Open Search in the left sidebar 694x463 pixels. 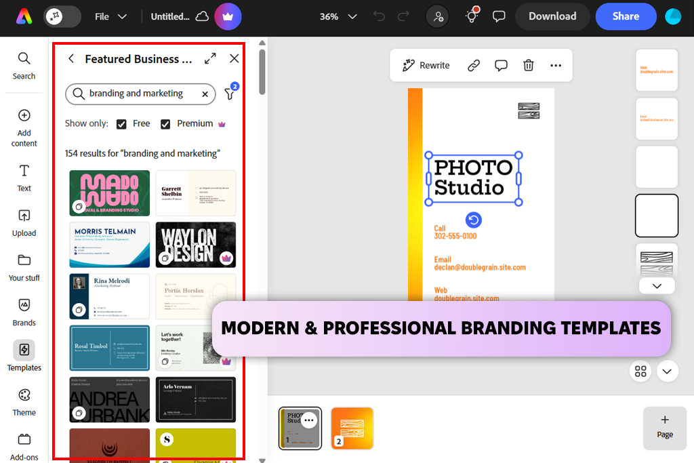(x=24, y=66)
